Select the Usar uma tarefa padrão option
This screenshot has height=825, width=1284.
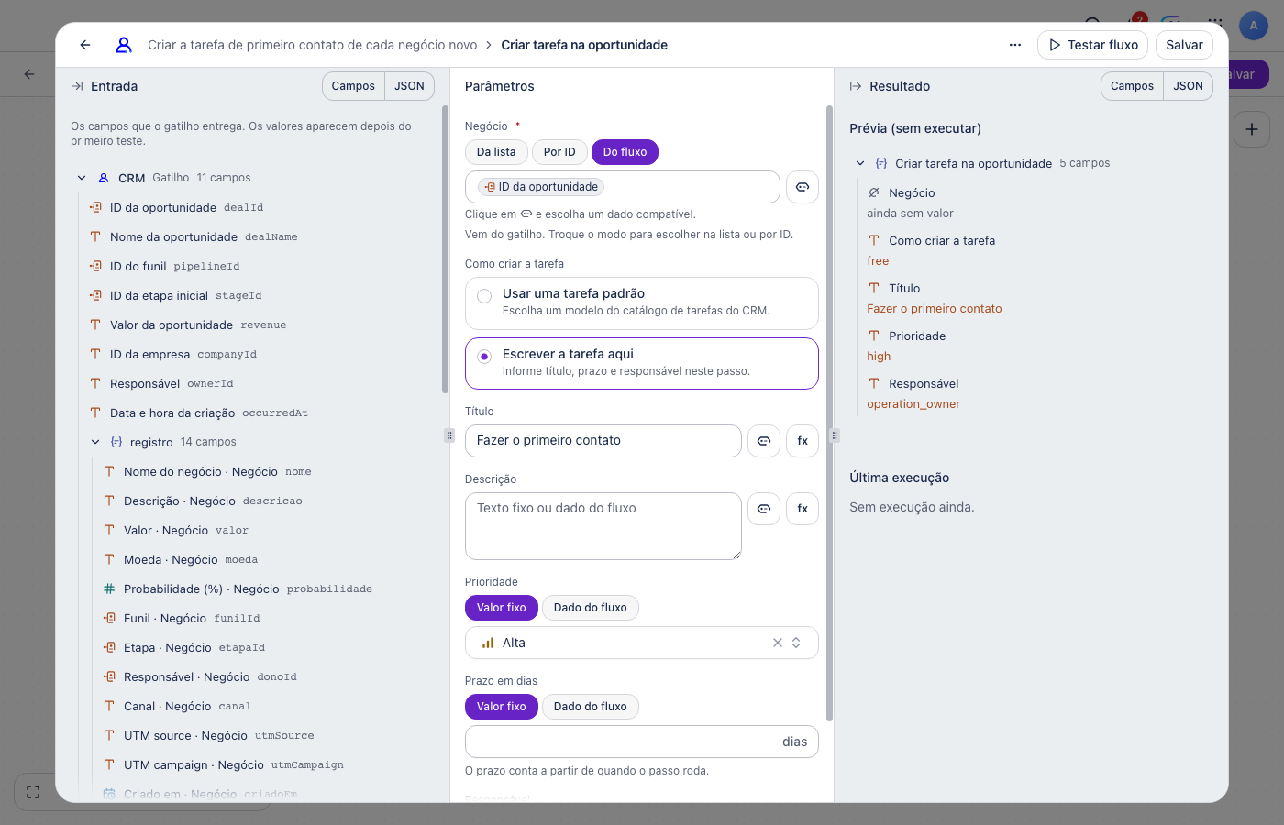(642, 303)
